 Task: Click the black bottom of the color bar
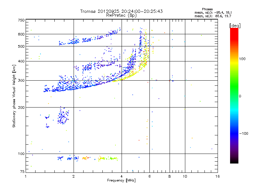click(x=234, y=161)
